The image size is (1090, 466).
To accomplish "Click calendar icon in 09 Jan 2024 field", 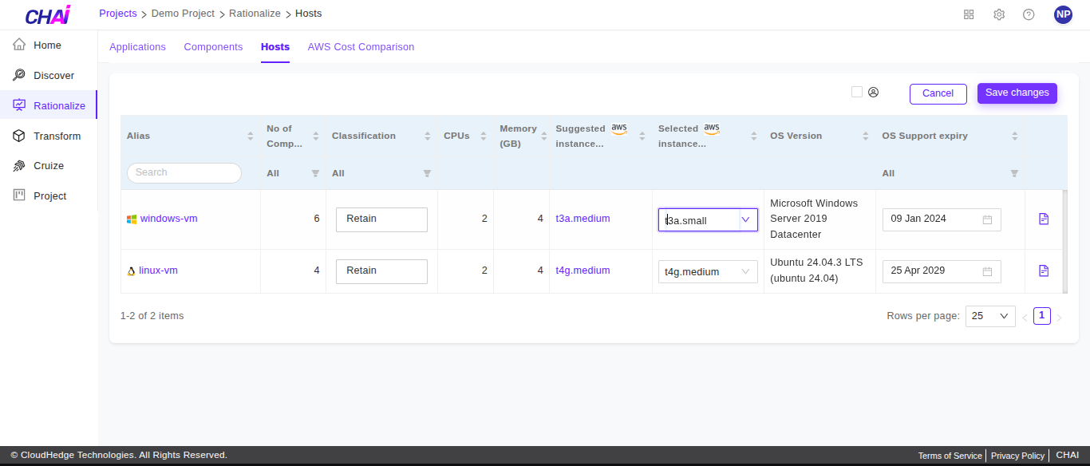I will coord(987,219).
